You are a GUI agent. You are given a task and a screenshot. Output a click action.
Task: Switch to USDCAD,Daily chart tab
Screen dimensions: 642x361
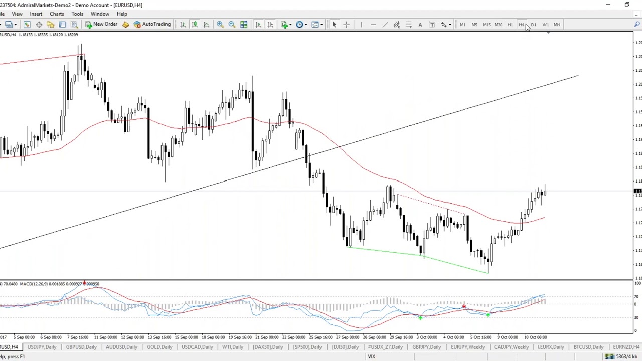197,347
